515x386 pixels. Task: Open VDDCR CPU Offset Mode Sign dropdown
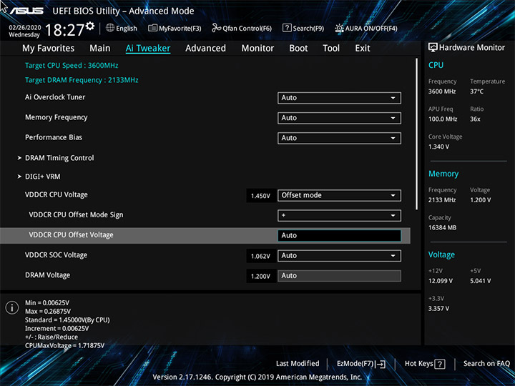[x=339, y=215]
